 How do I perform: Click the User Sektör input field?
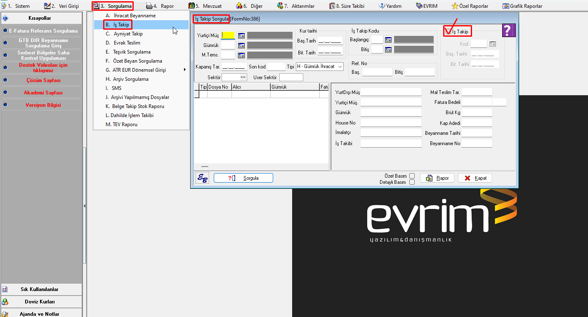(291, 77)
